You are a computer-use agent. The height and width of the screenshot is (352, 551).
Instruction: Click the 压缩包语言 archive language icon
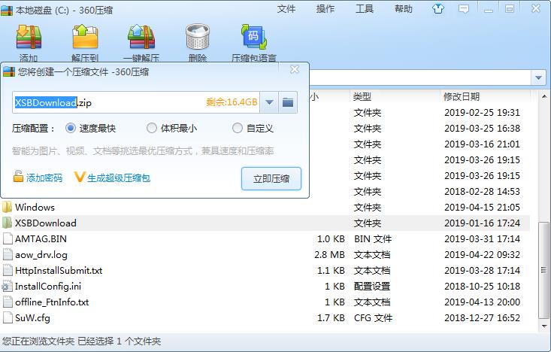tap(254, 37)
